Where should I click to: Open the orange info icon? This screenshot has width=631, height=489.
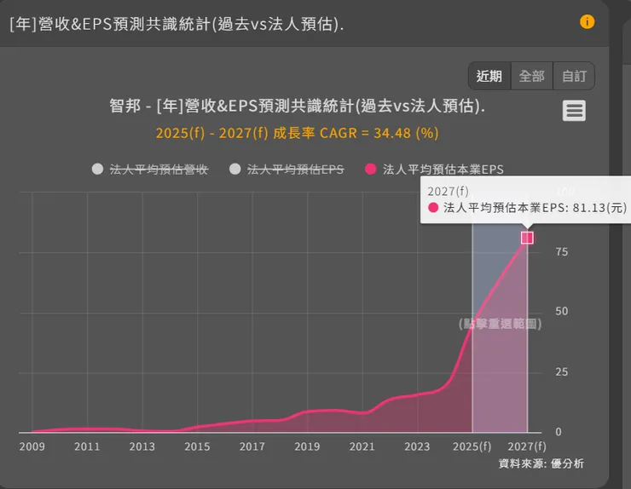[x=588, y=21]
